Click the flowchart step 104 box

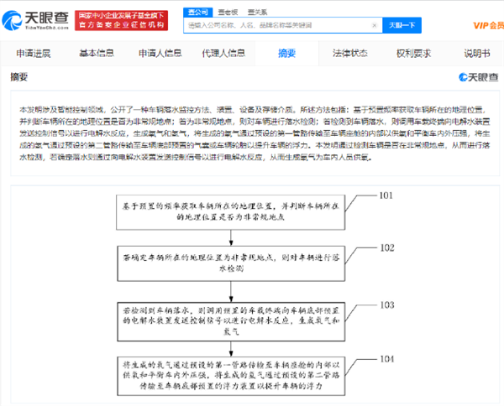(x=231, y=376)
